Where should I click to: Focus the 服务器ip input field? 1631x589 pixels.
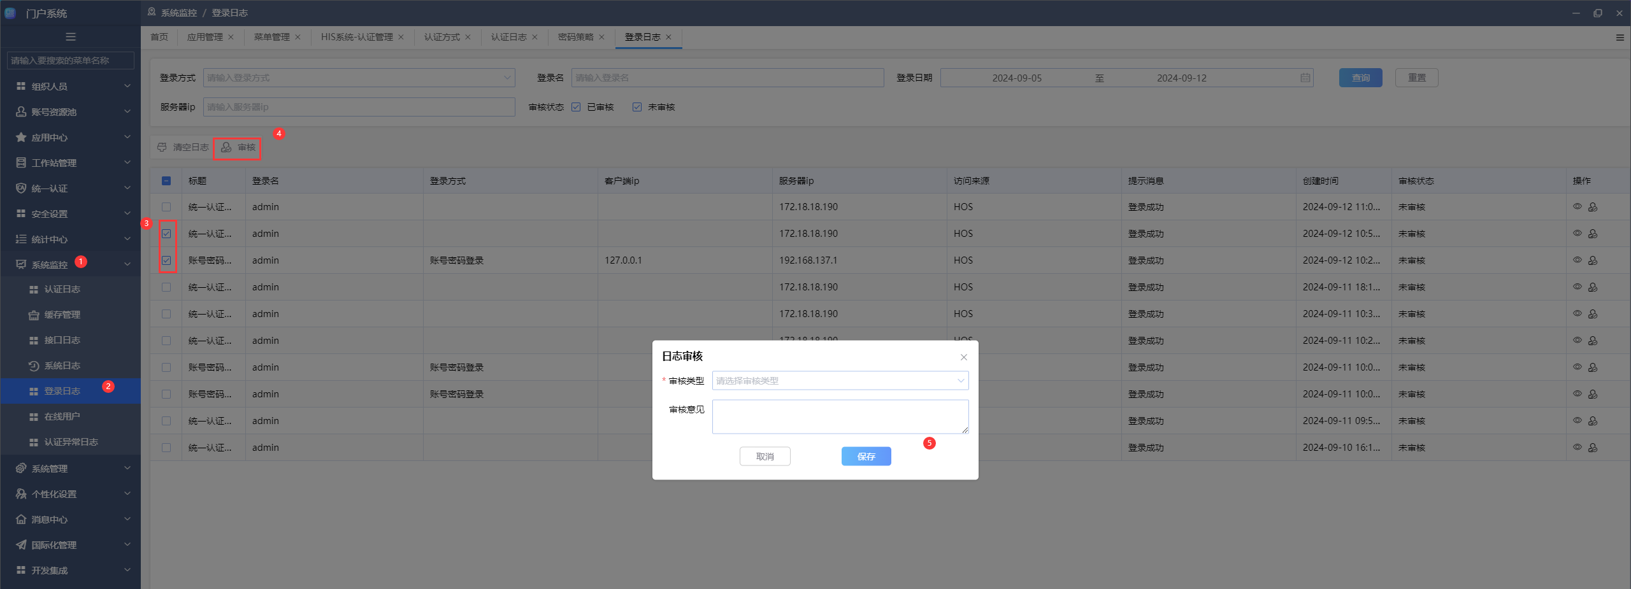point(359,107)
